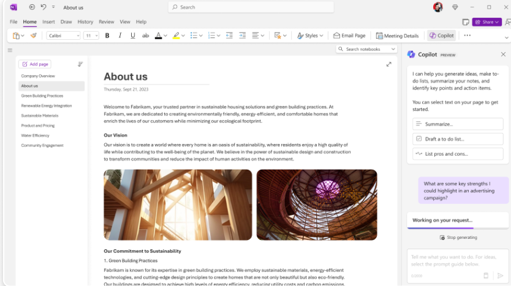Switch to the Review tab
Viewport: 511px width, 286px height.
[x=107, y=22]
